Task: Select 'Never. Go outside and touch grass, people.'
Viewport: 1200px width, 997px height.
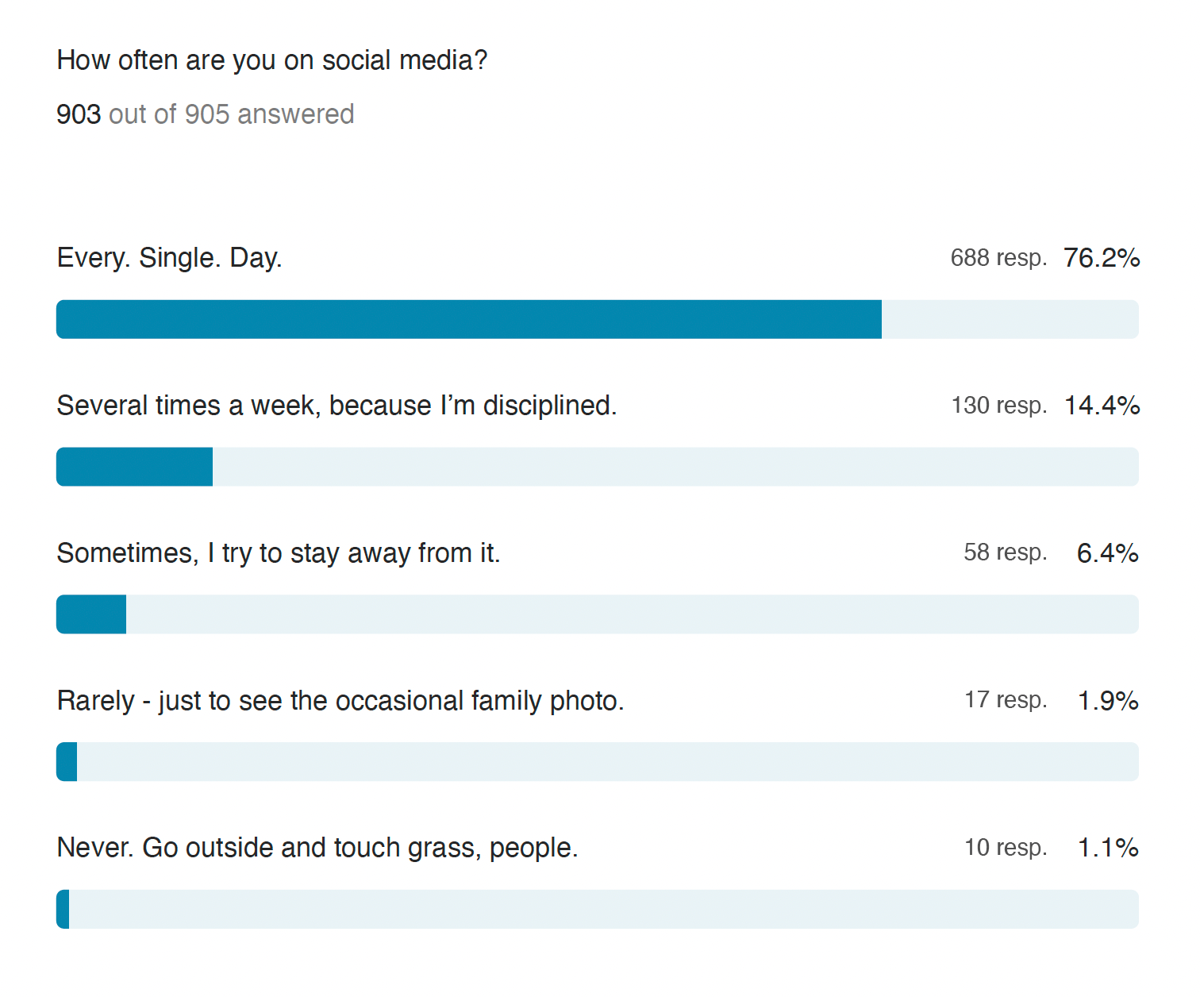Action: tap(317, 848)
